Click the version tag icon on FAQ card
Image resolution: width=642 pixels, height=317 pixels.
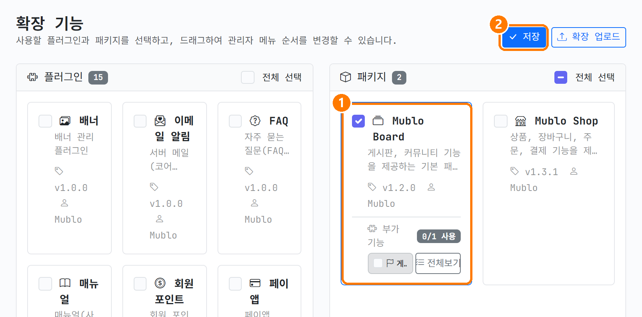click(249, 171)
